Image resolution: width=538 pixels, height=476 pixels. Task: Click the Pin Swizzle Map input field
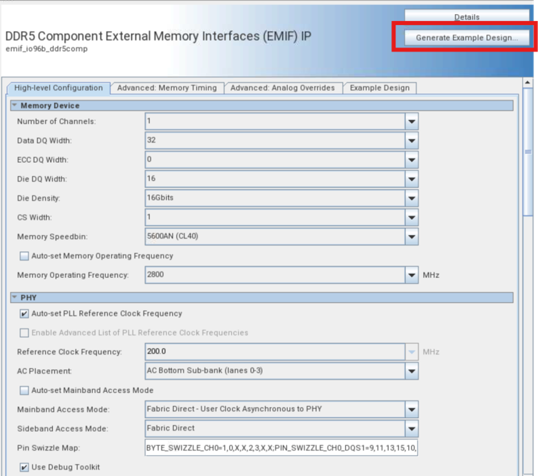point(282,448)
